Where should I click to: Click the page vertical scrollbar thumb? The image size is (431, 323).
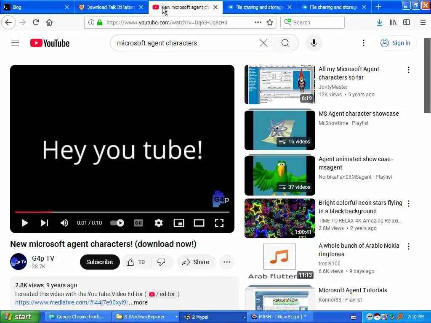click(427, 76)
